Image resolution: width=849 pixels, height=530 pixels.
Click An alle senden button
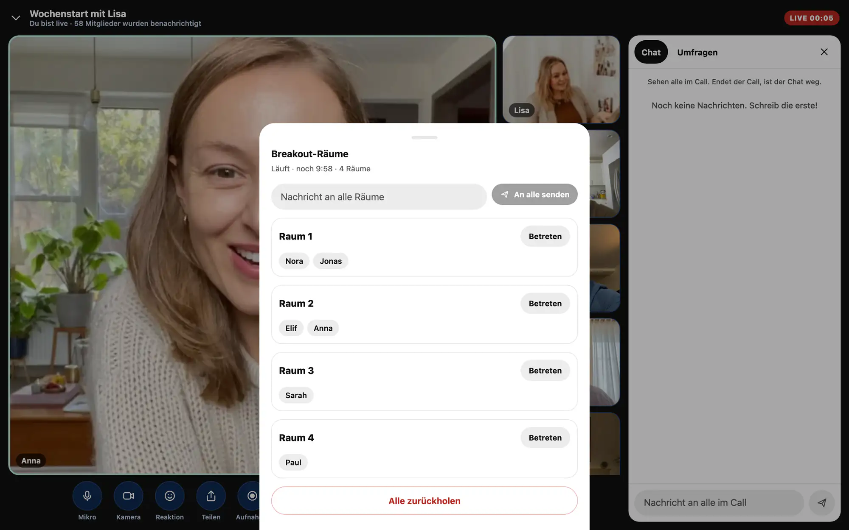(534, 194)
